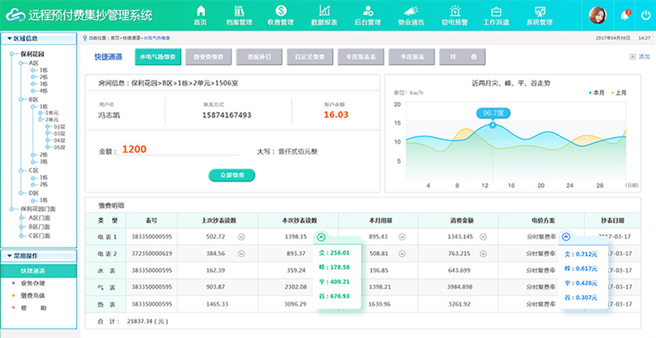Switch to 物业费缴费 tab
Screen dimensions: 656x338
pos(208,57)
